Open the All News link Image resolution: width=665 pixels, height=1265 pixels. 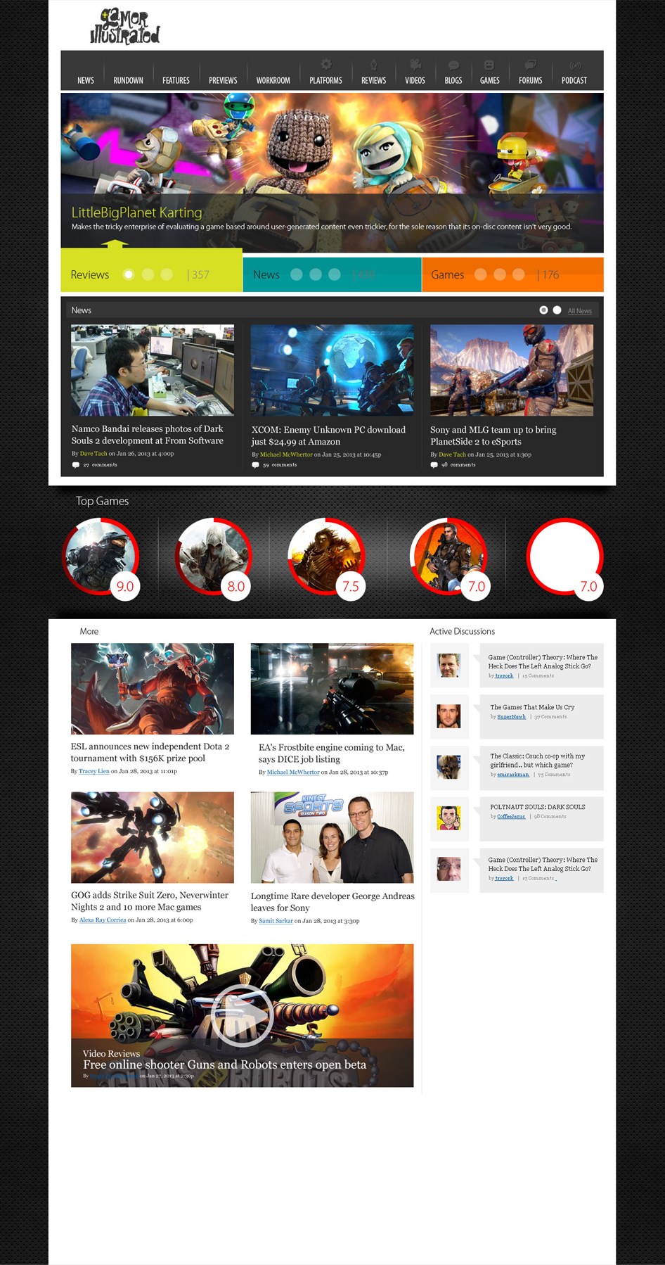coord(579,311)
